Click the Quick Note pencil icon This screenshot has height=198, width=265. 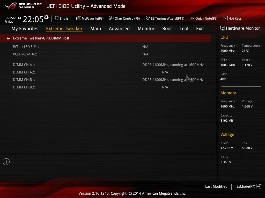tap(192, 18)
